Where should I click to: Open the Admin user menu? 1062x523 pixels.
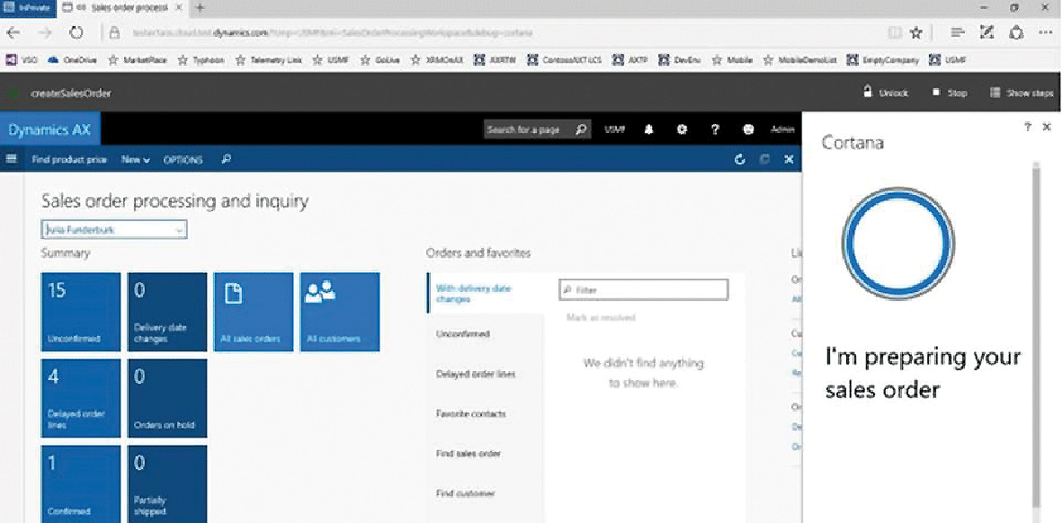click(783, 129)
